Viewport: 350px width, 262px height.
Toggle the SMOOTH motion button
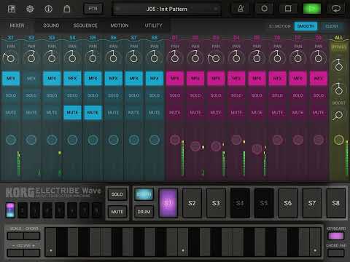point(306,26)
